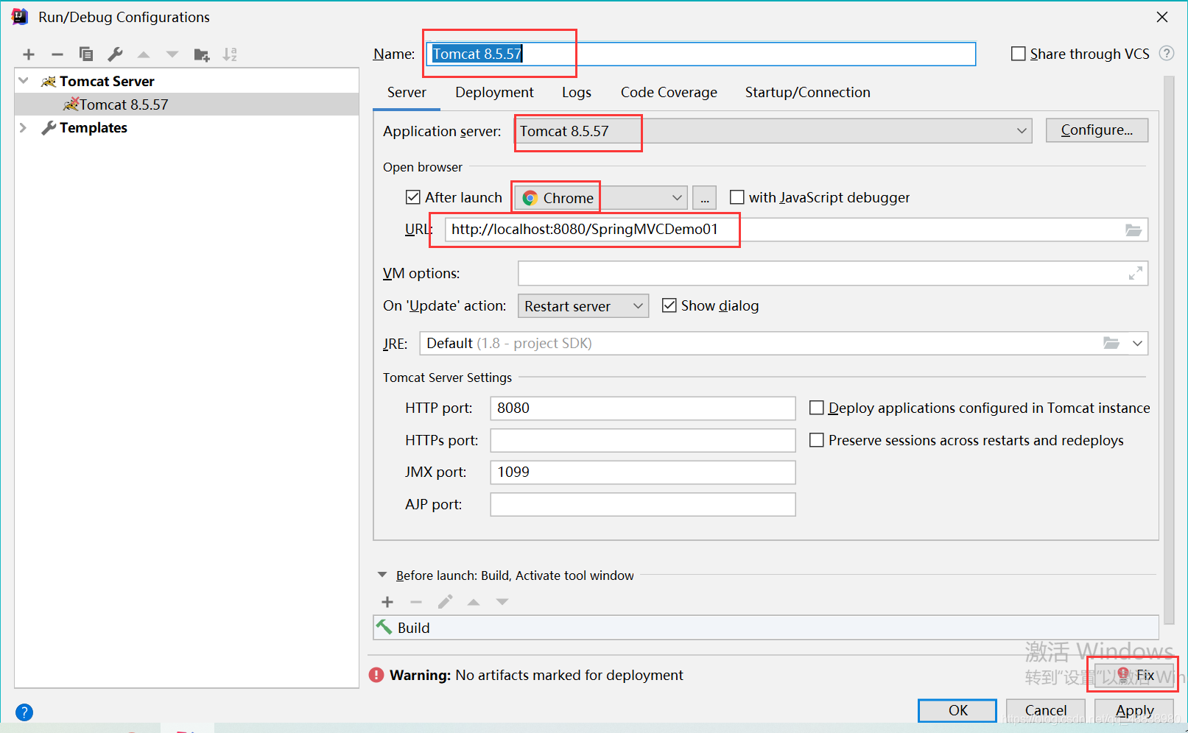The height and width of the screenshot is (733, 1188).
Task: Remove the before launch task
Action: [416, 602]
